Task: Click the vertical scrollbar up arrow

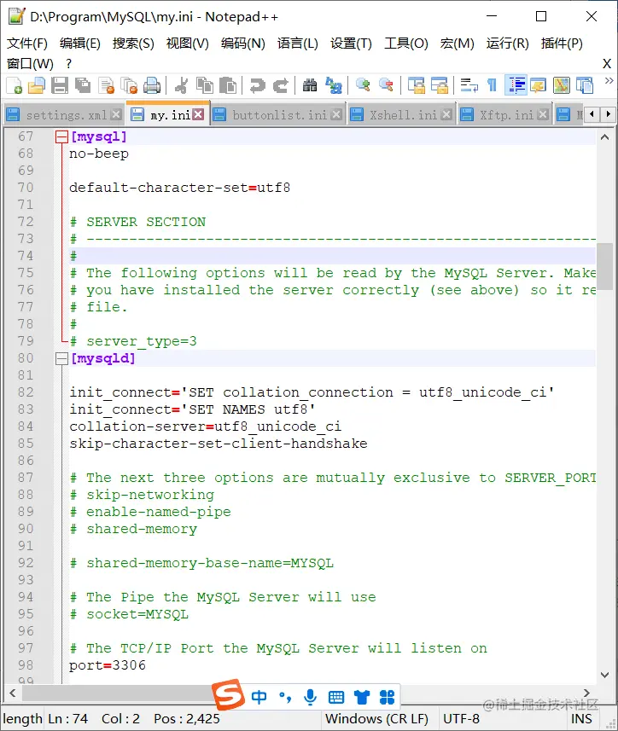Action: tap(605, 137)
